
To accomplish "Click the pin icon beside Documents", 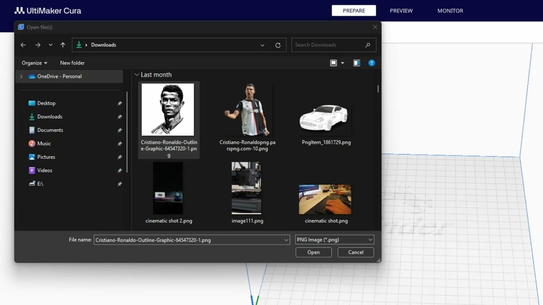I will (119, 131).
